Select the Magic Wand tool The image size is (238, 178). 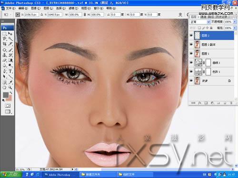pyautogui.click(x=10, y=39)
